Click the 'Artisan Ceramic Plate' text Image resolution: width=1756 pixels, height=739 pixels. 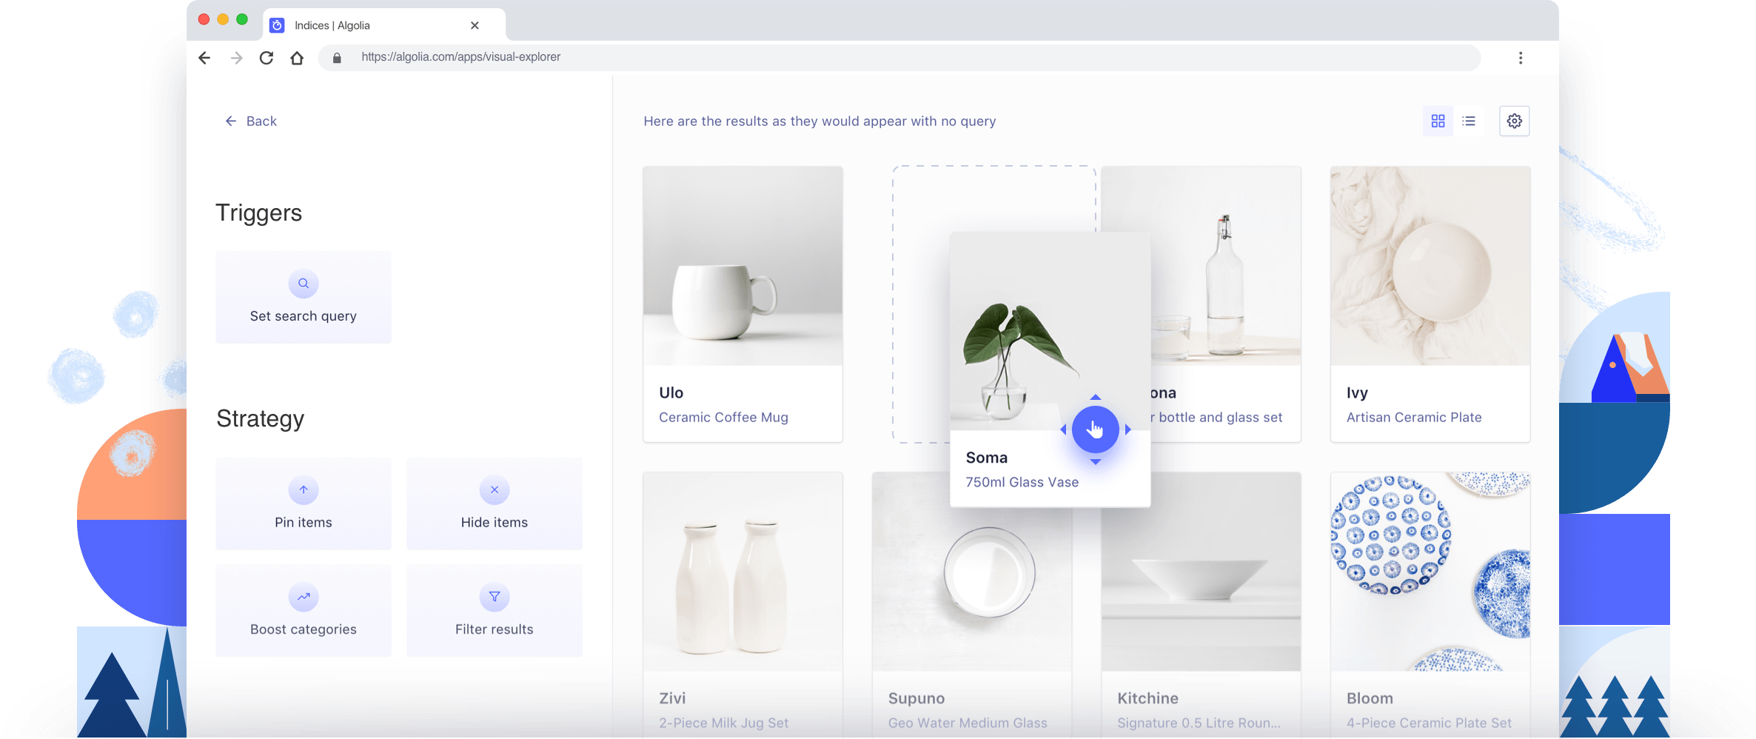(1414, 418)
